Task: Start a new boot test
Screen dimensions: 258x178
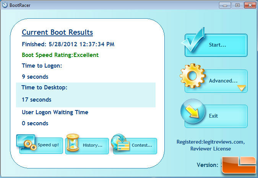Action: (216, 45)
